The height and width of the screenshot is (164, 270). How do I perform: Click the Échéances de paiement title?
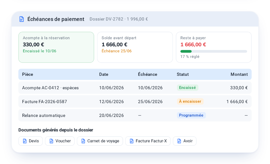pyautogui.click(x=56, y=19)
